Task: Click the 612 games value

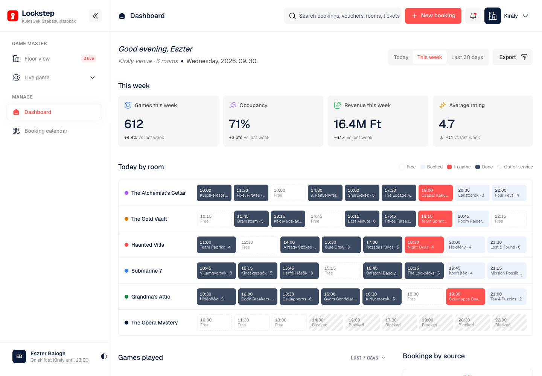Action: (134, 124)
